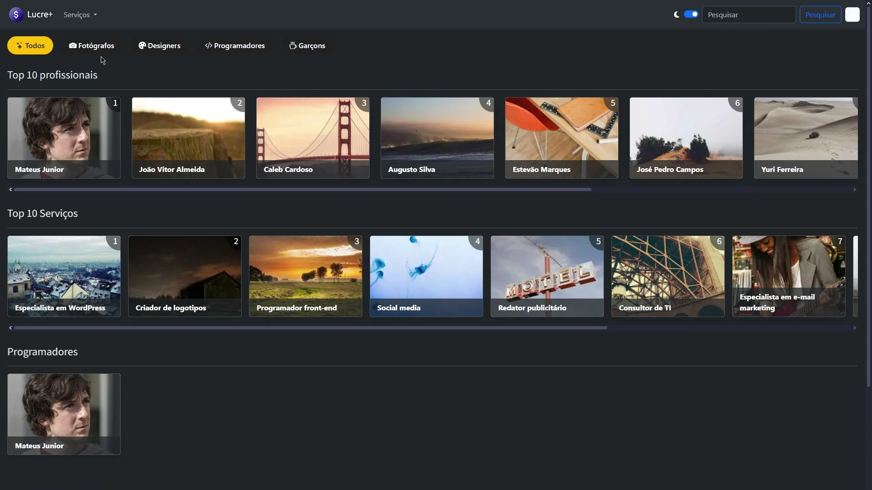Click the Programadores code icon
The image size is (872, 490).
208,45
